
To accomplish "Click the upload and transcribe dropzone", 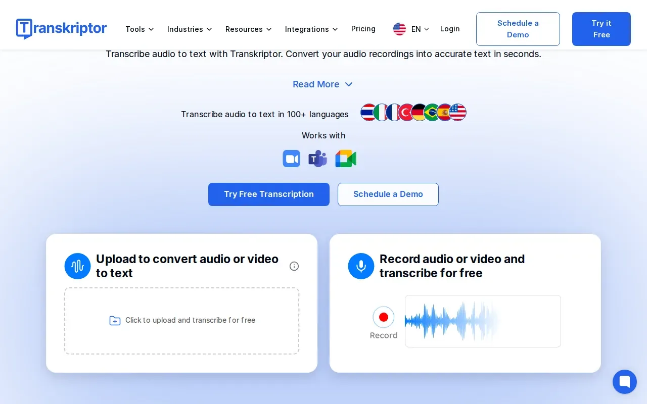I will (182, 321).
